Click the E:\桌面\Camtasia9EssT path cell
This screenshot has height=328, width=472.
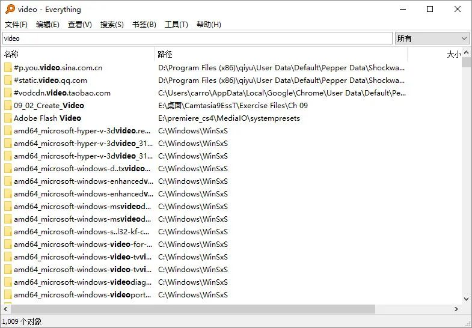click(x=233, y=106)
